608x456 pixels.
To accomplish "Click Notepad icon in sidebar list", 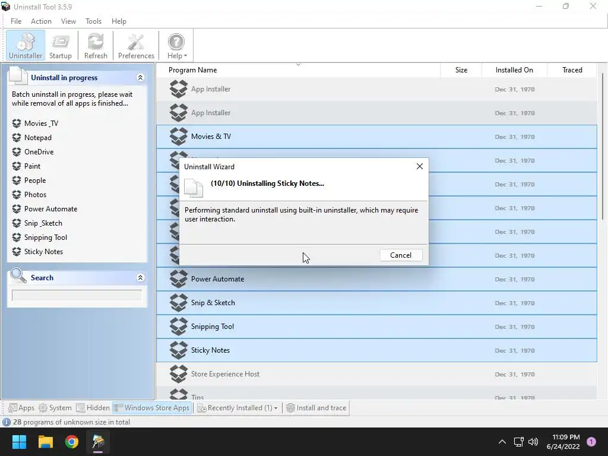I will [16, 138].
